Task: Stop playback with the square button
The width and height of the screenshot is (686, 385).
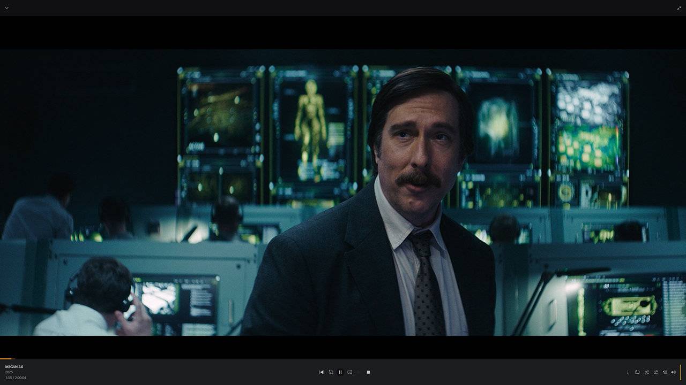Action: tap(368, 372)
